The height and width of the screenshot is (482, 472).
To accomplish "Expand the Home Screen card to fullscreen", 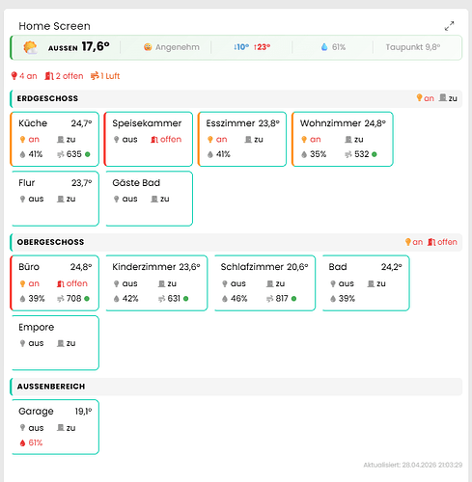I will click(449, 26).
